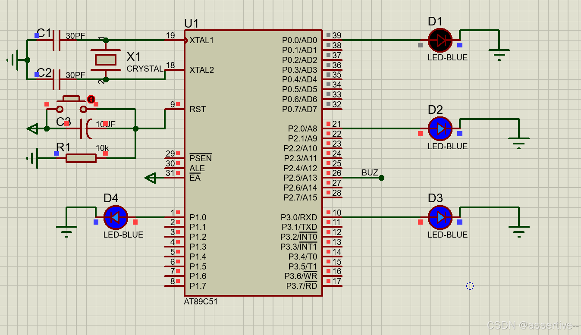Image resolution: width=581 pixels, height=335 pixels.
Task: Select the D1 LED symbol
Action: click(440, 40)
